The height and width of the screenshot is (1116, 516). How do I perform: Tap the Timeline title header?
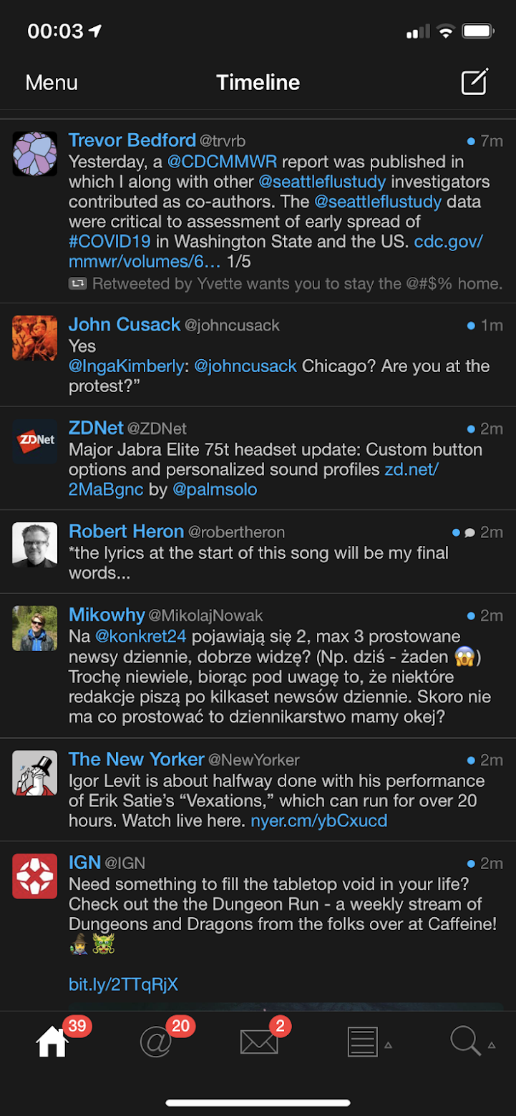pyautogui.click(x=258, y=82)
